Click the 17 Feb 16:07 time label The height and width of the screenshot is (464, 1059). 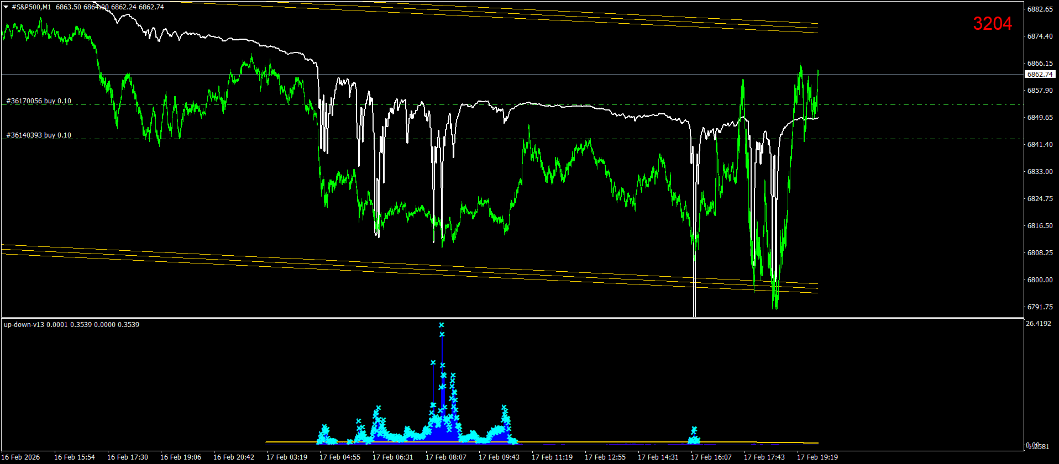coord(711,457)
